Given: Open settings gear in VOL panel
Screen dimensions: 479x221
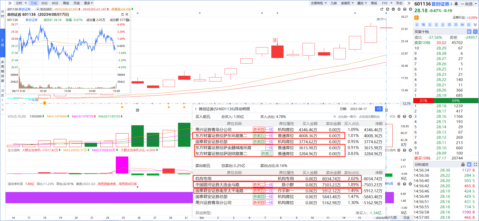Looking at the screenshot, I should [399, 116].
